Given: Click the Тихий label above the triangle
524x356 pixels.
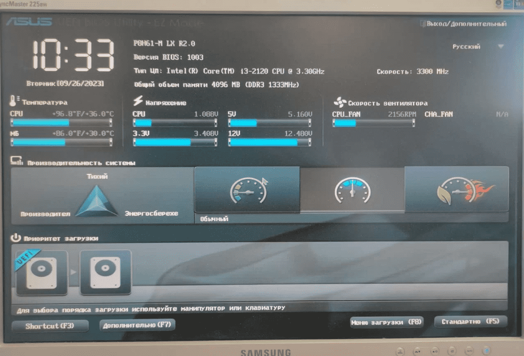Looking at the screenshot, I should pos(97,176).
